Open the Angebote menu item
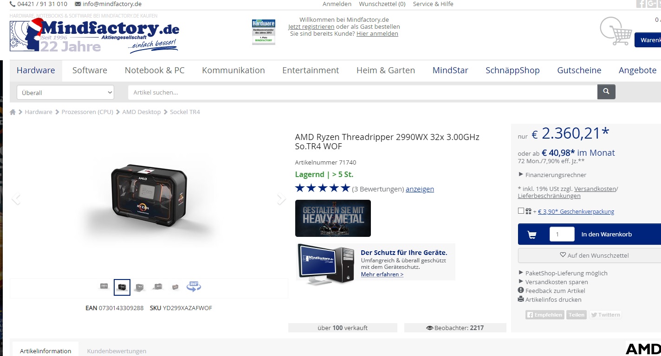 click(637, 70)
